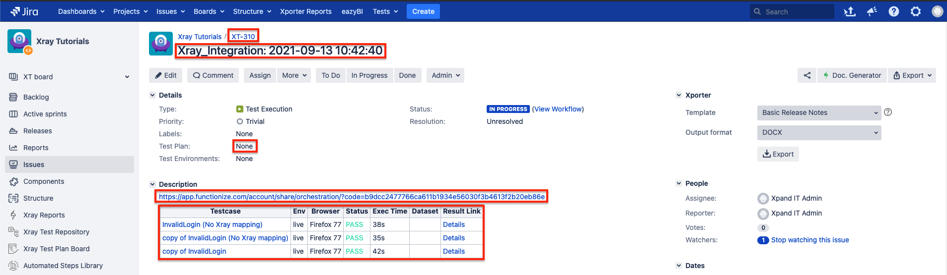Click the Test Execution type icon
The image size is (947, 275).
(x=240, y=109)
